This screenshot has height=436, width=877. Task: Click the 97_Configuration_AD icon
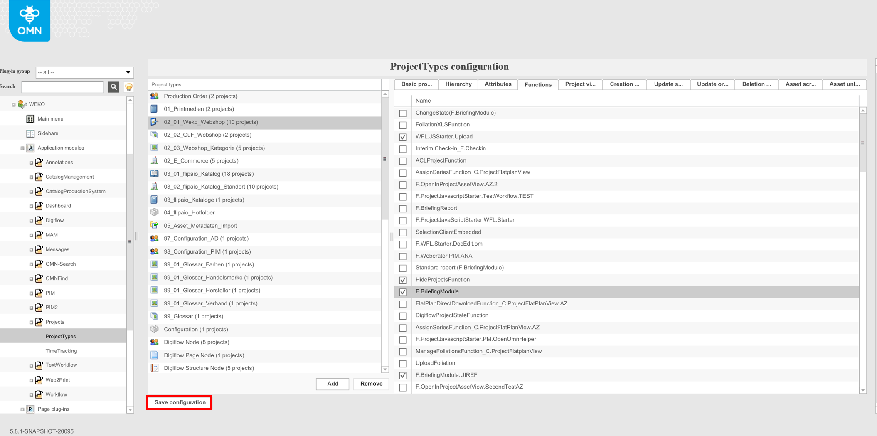click(154, 239)
